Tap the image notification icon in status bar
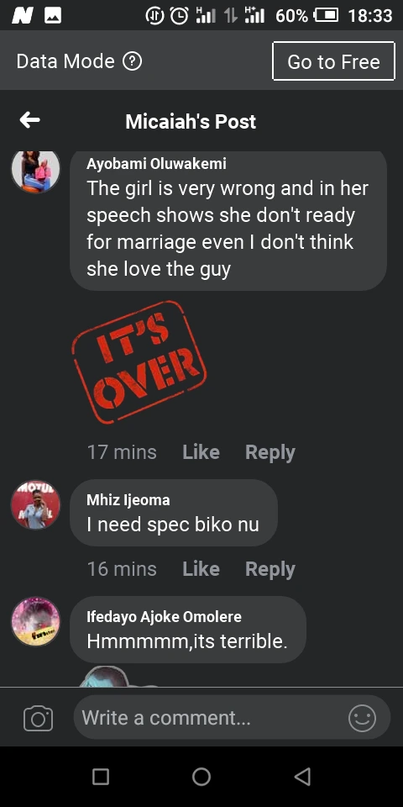The width and height of the screenshot is (403, 807). 53,16
